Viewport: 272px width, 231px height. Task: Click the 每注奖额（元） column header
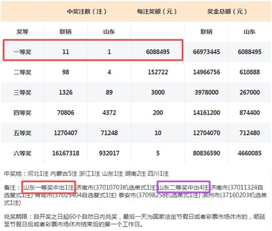[x=157, y=11]
